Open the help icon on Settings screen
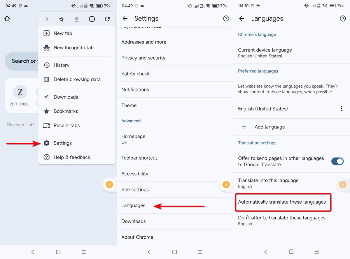This screenshot has height=259, width=350. pos(226,18)
